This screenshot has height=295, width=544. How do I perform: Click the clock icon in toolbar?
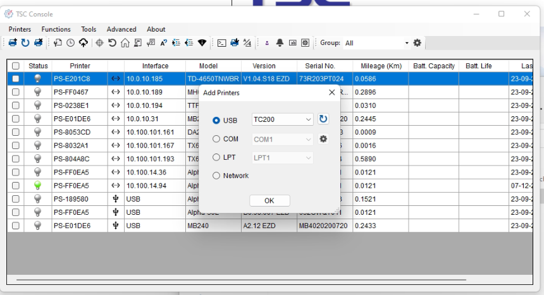click(x=70, y=43)
